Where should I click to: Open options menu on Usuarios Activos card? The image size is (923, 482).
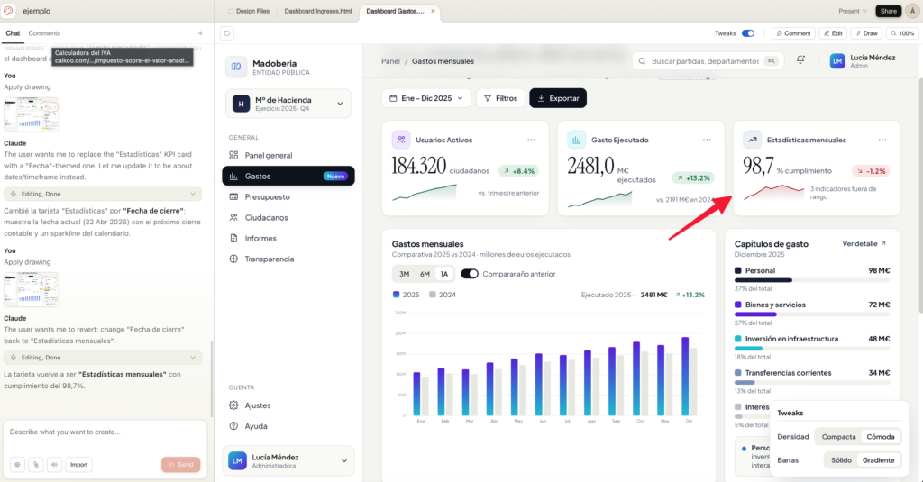pos(532,140)
